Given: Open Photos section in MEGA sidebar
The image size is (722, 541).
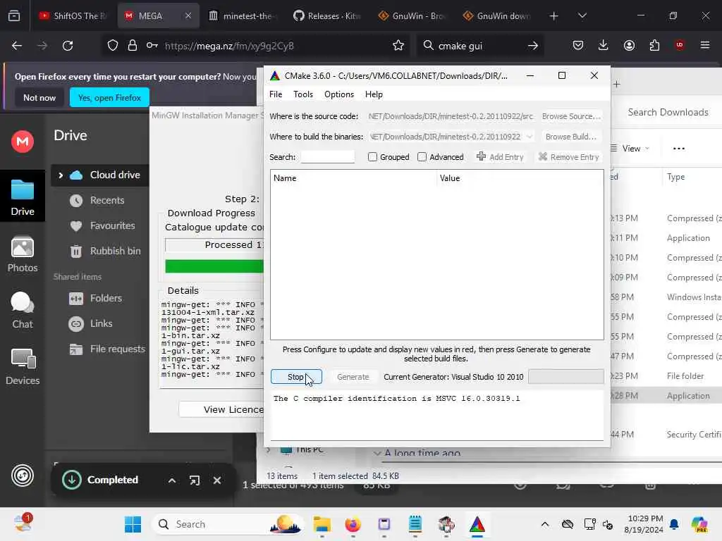Looking at the screenshot, I should pos(23,254).
